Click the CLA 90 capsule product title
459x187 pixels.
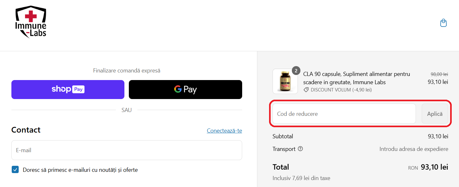point(357,78)
